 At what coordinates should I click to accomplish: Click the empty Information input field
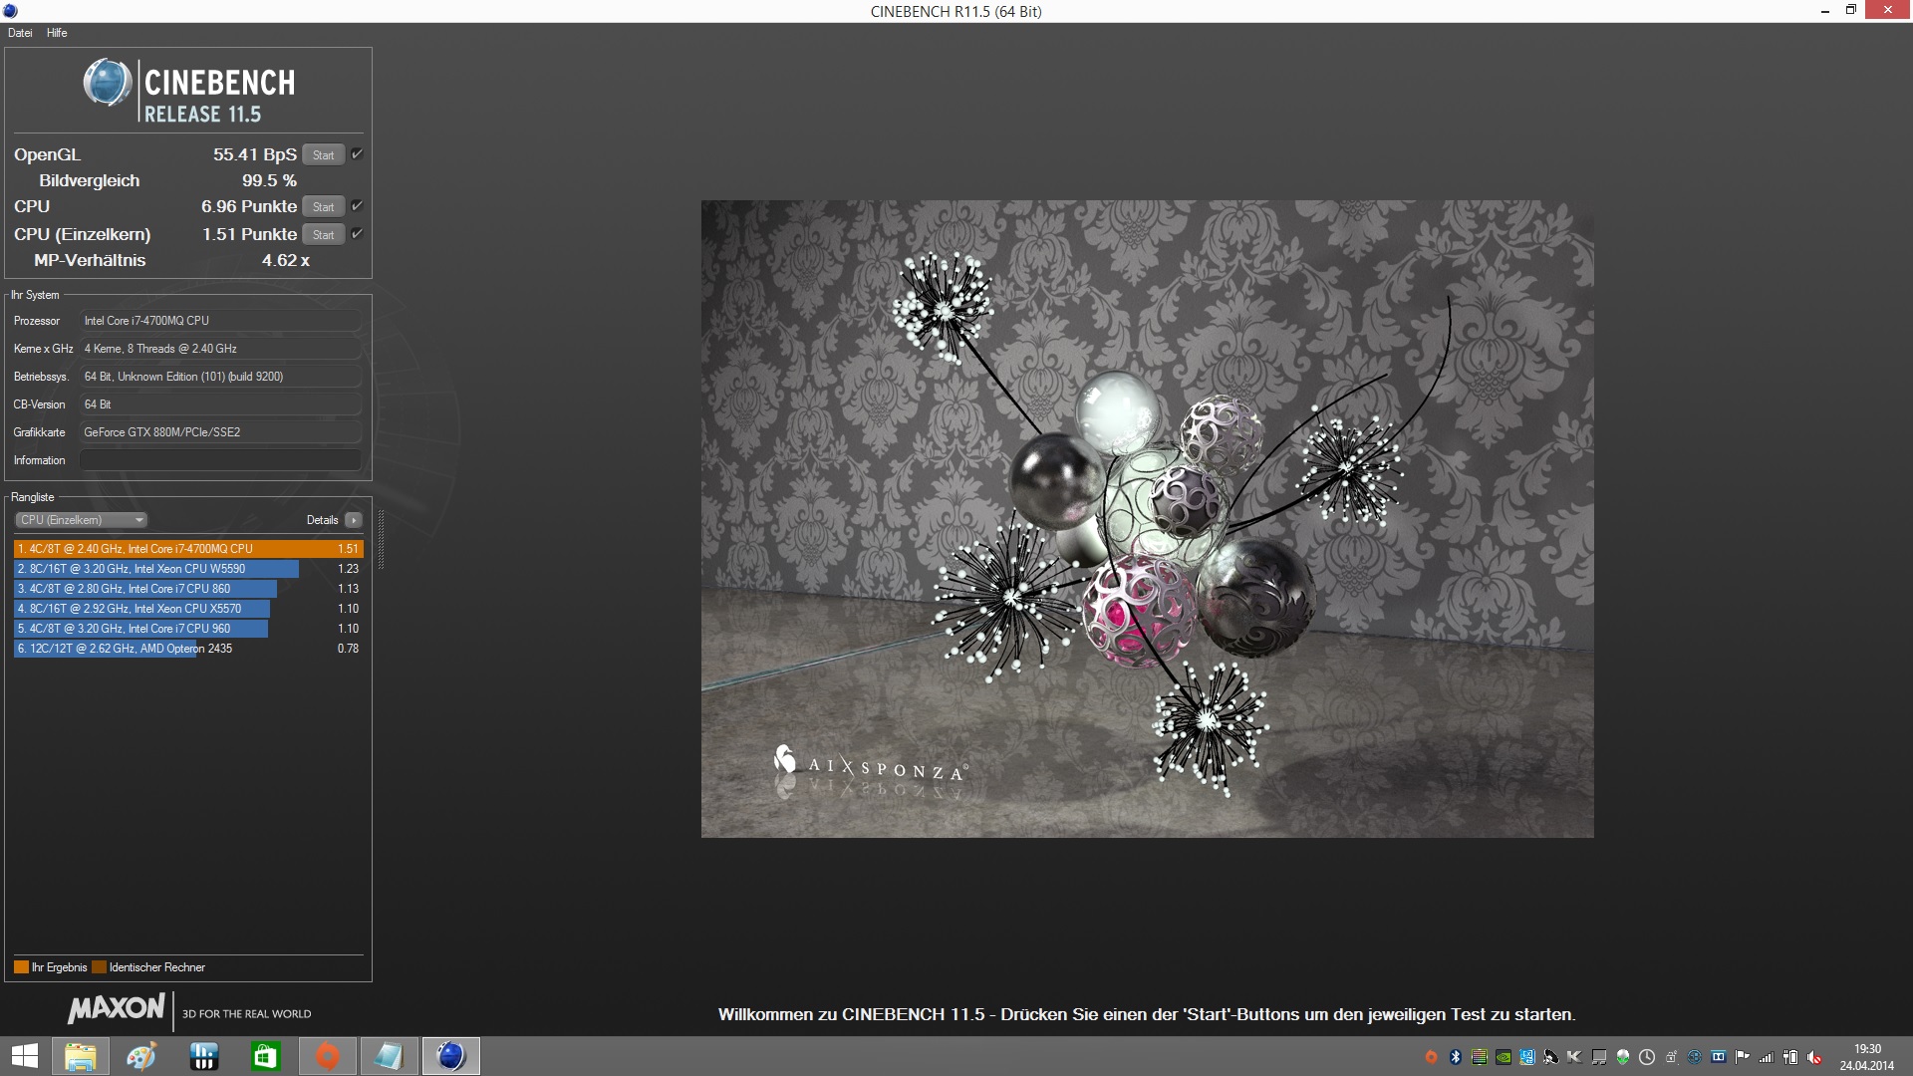[x=220, y=460]
